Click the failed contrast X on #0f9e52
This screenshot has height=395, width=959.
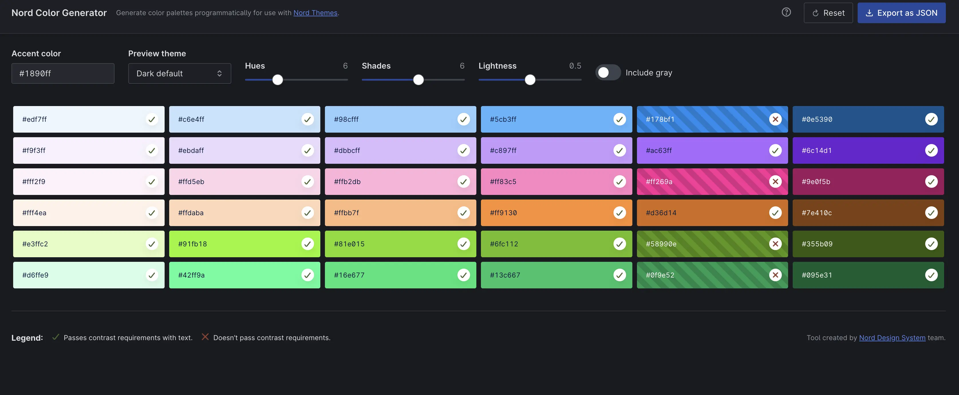[x=775, y=275]
